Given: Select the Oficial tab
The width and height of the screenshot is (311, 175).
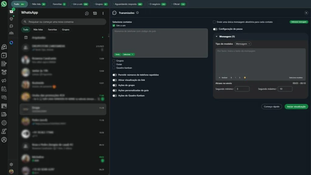Looking at the screenshot, I should pos(179,4).
